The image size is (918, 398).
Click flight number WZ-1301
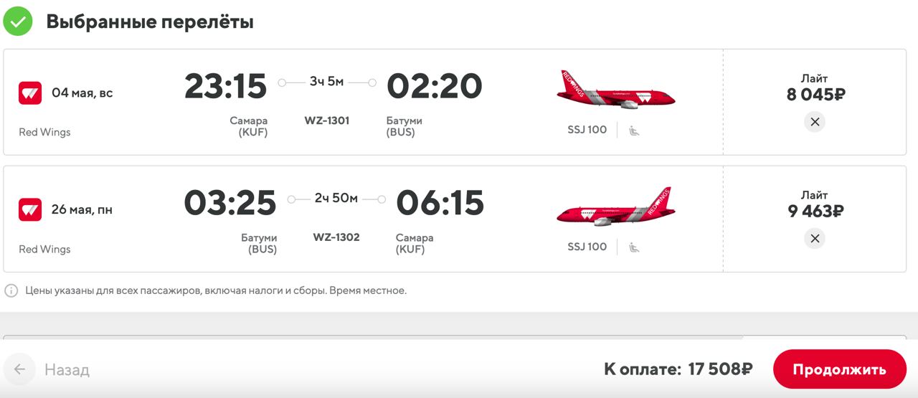tap(327, 120)
